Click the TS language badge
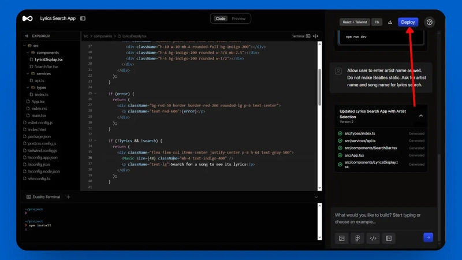This screenshot has height=260, width=462. coord(377,22)
